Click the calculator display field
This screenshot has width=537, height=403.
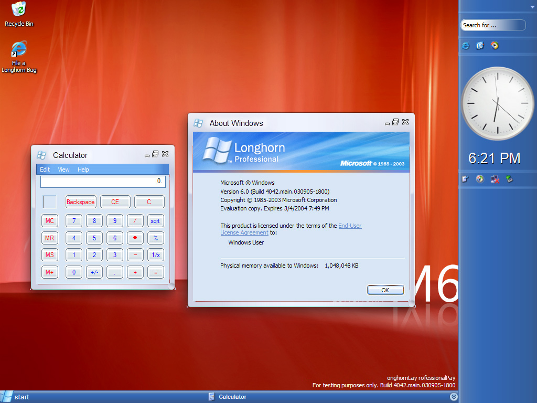[103, 182]
